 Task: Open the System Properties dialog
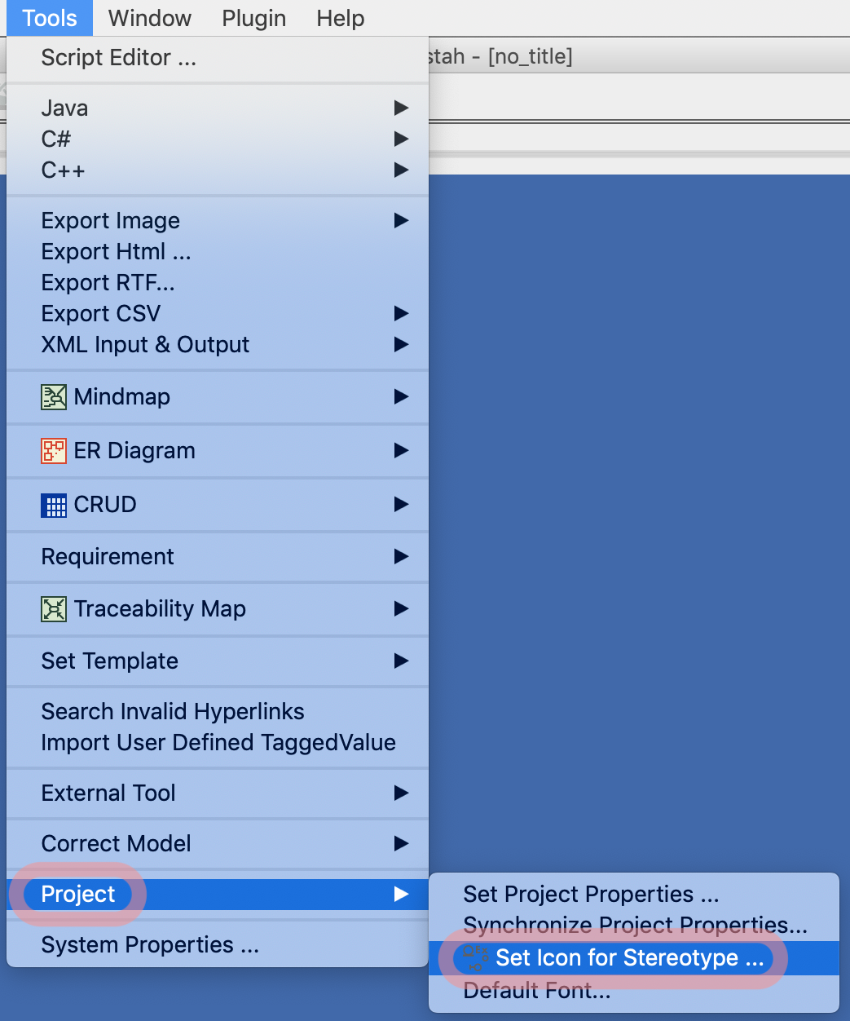[150, 944]
